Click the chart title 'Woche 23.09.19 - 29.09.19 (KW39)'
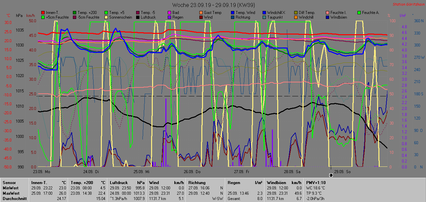This screenshot has width=426, height=202. tap(213, 5)
